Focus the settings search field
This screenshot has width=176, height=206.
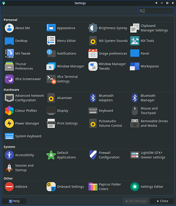tap(157, 11)
